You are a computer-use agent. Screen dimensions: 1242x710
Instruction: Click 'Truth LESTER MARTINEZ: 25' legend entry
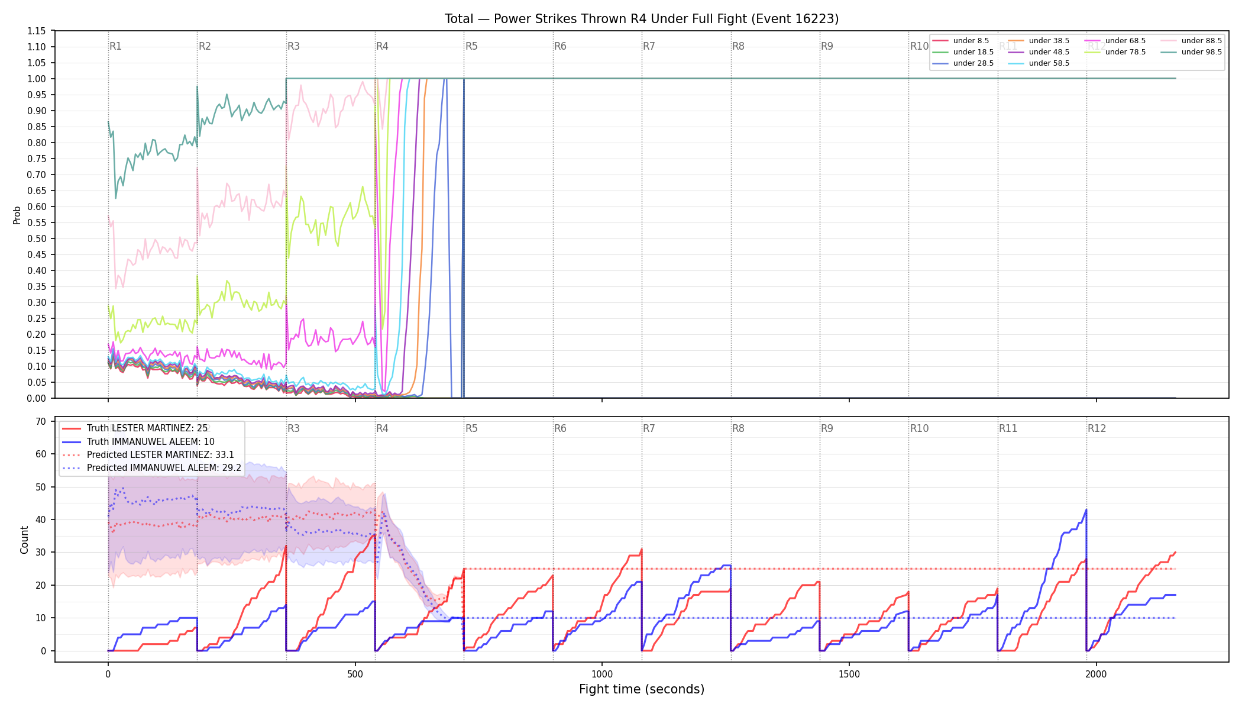tap(147, 428)
